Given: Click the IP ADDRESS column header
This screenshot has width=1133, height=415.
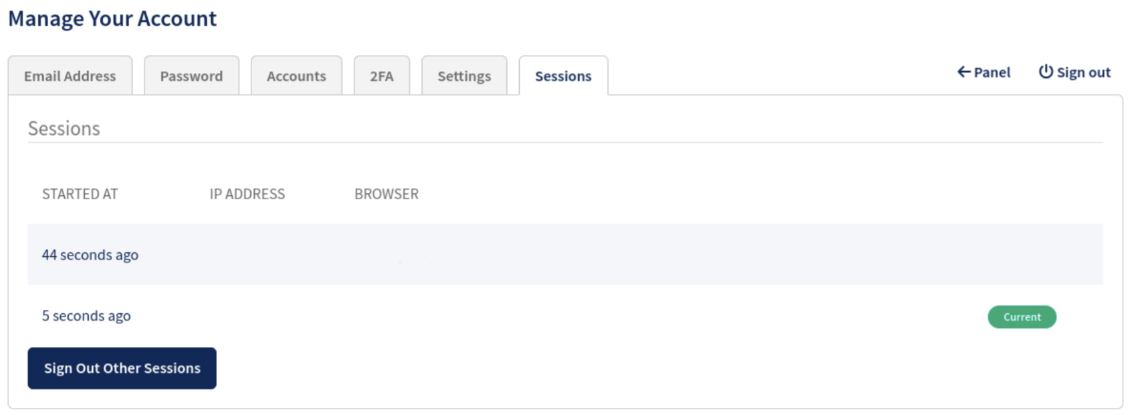Looking at the screenshot, I should 247,193.
